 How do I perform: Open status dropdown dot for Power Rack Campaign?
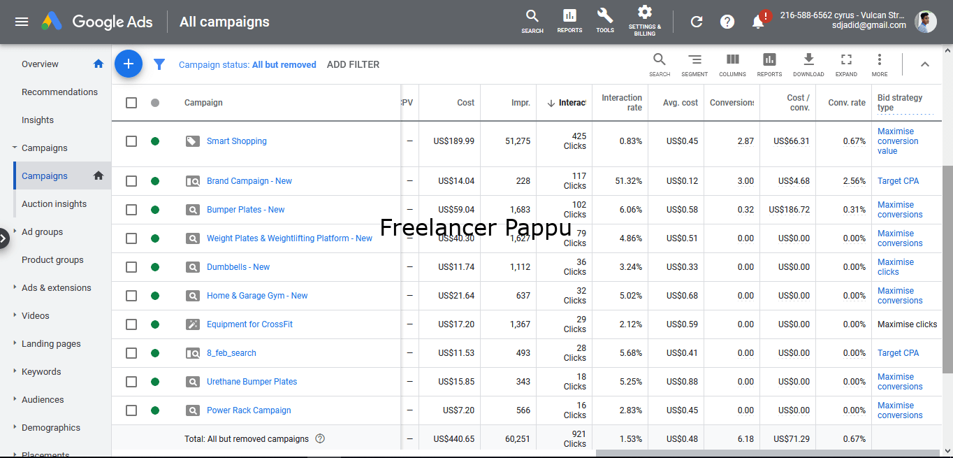click(x=155, y=410)
